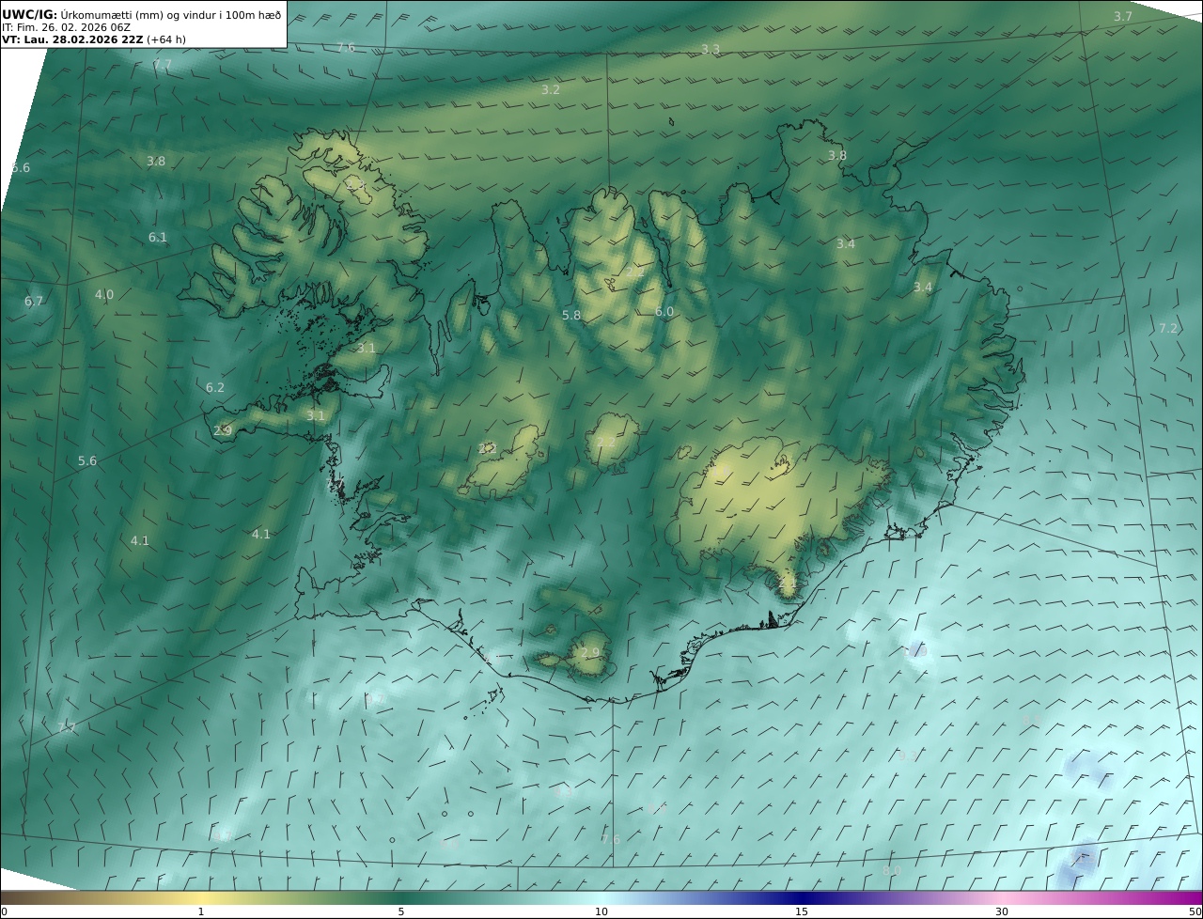Click the map value 6.0
The image size is (1203, 919).
(x=664, y=312)
